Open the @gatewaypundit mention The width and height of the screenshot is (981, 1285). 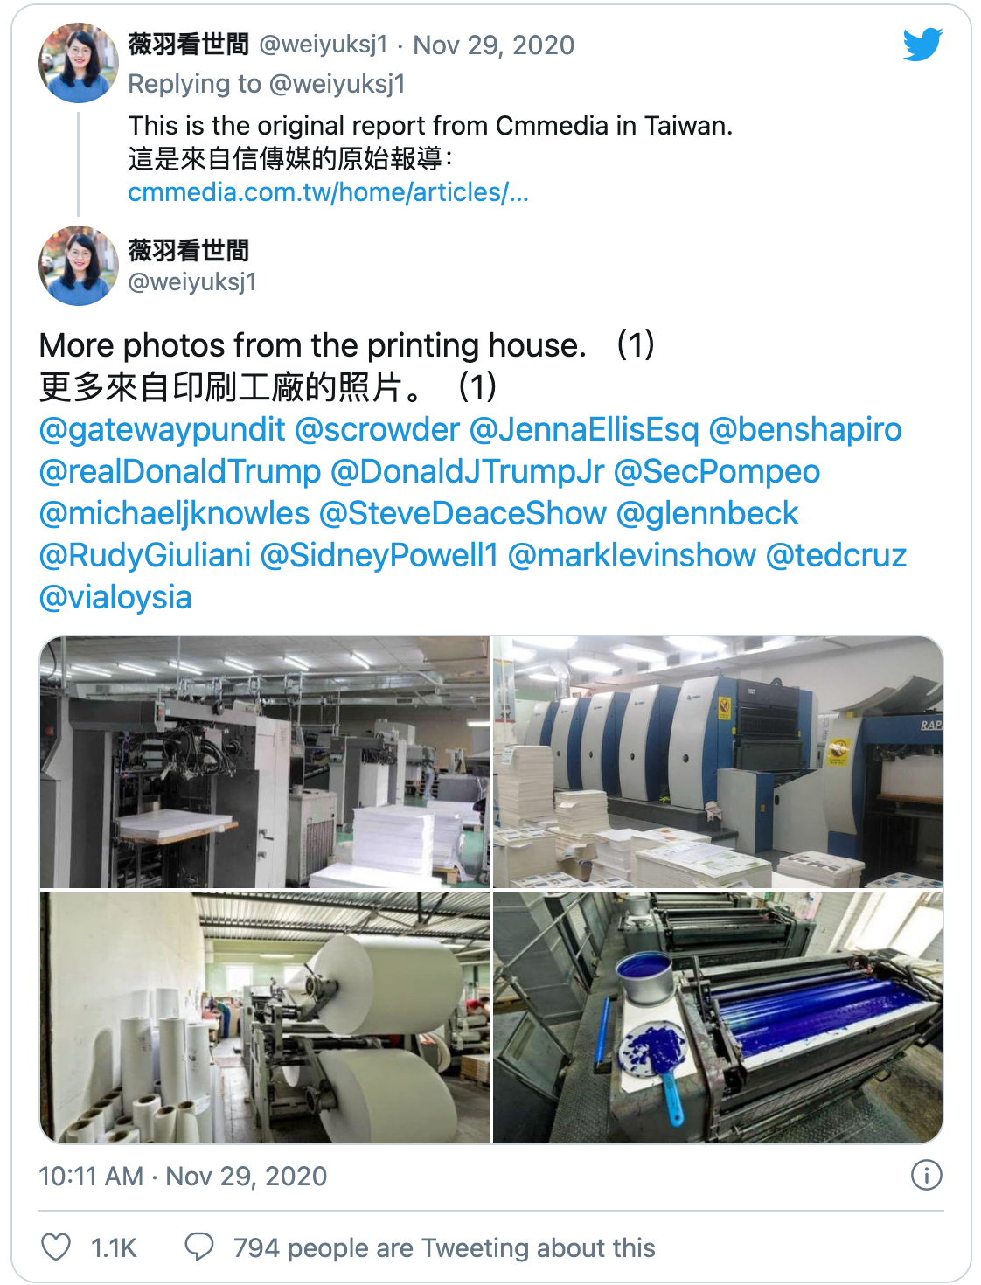pyautogui.click(x=163, y=429)
